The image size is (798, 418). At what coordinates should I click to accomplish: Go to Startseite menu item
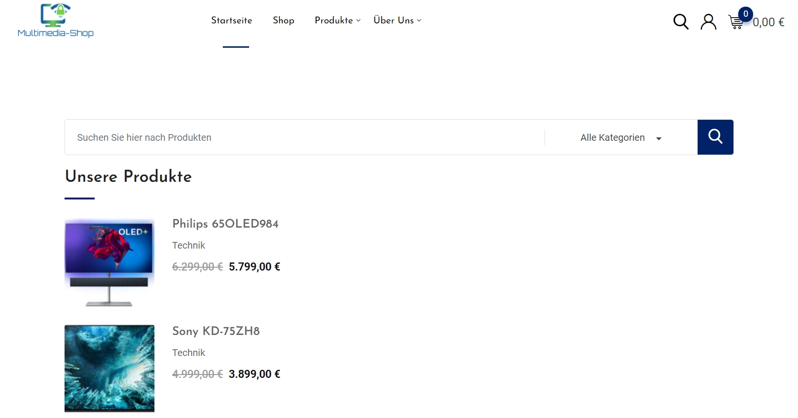click(232, 20)
